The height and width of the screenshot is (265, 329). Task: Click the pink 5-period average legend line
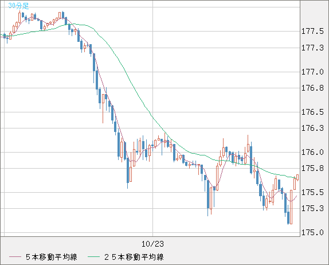[15, 257]
